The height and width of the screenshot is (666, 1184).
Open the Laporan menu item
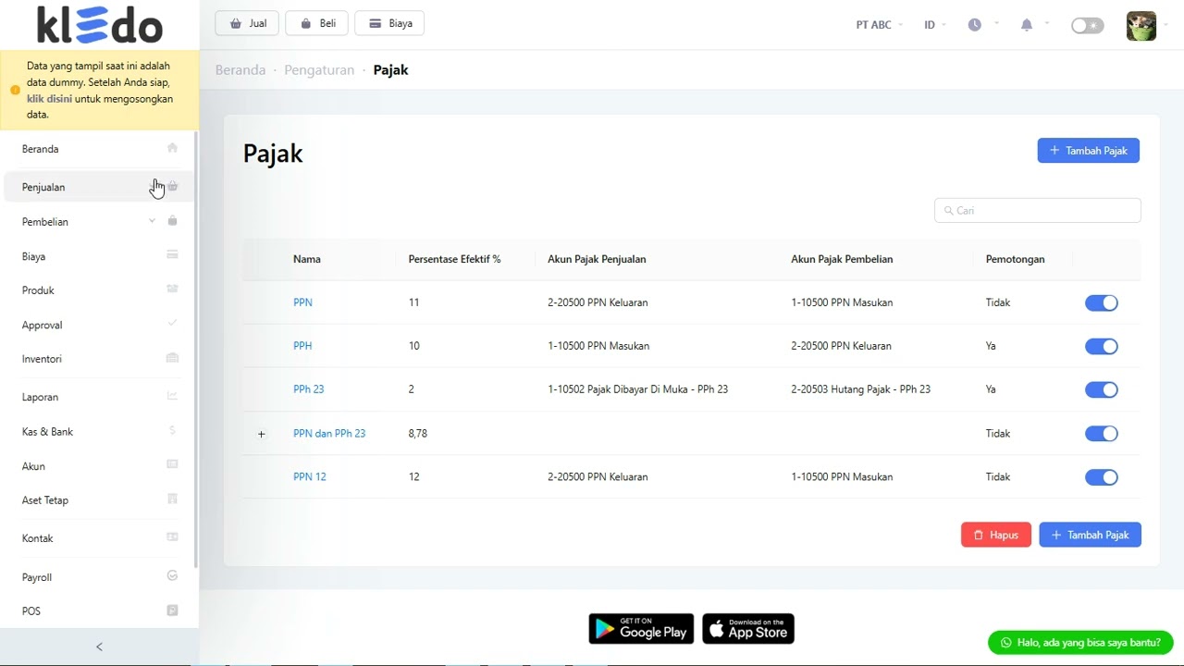99,397
